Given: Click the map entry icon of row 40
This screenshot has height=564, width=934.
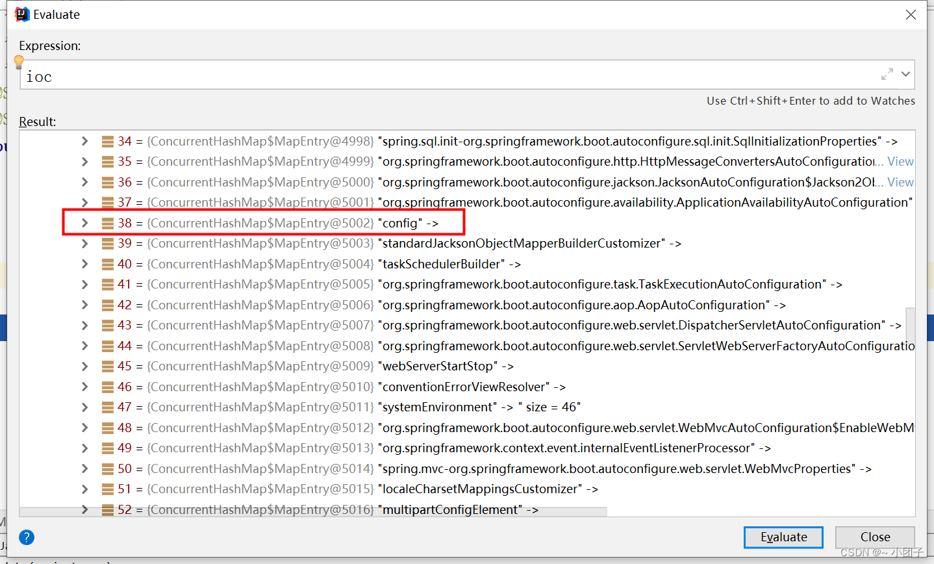Looking at the screenshot, I should click(x=108, y=264).
